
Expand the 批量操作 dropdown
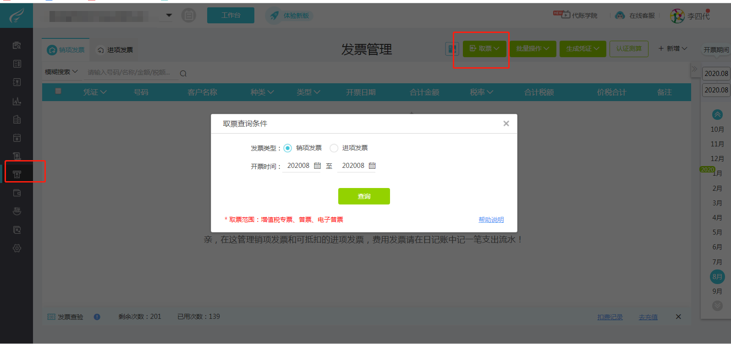coord(533,48)
